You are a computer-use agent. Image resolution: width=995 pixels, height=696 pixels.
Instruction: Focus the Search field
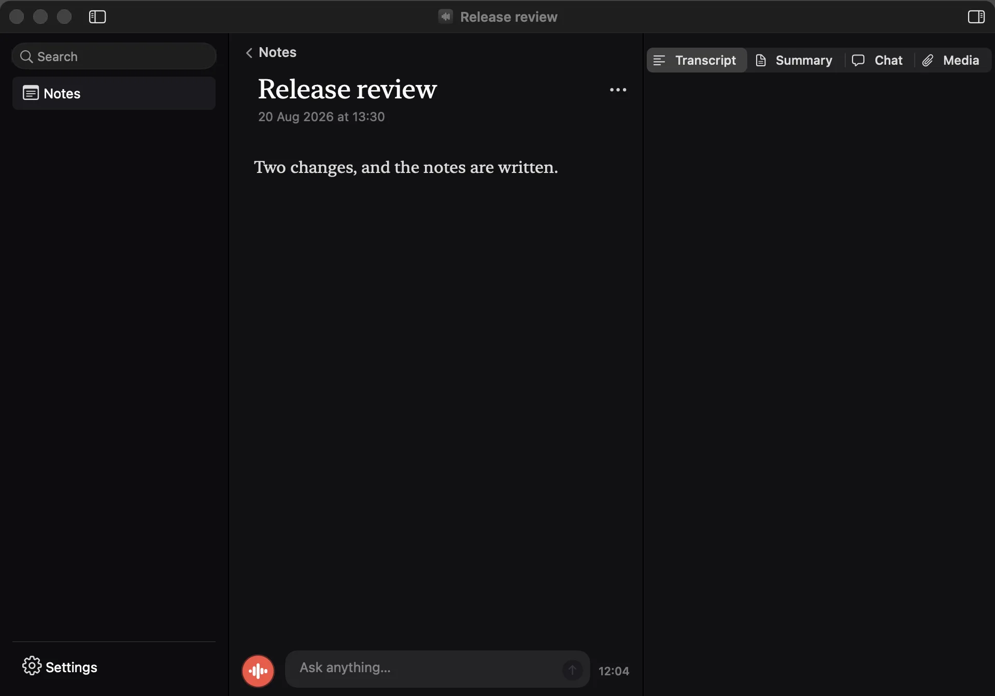click(114, 56)
